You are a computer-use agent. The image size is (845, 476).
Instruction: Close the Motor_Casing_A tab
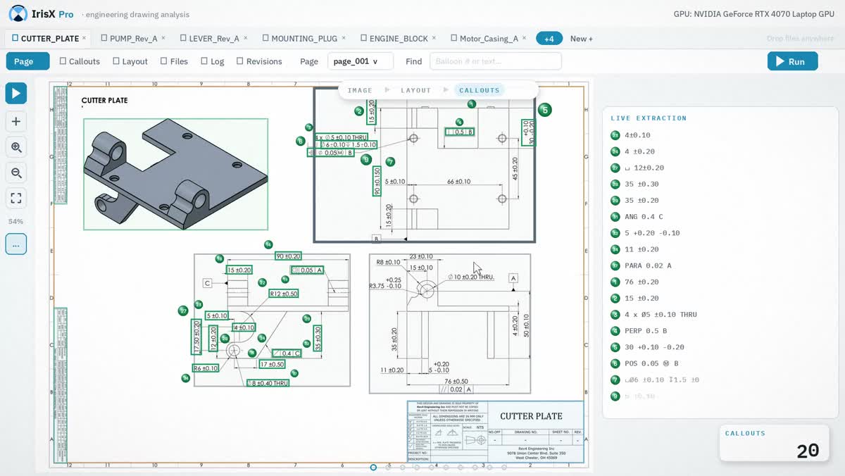coord(525,38)
